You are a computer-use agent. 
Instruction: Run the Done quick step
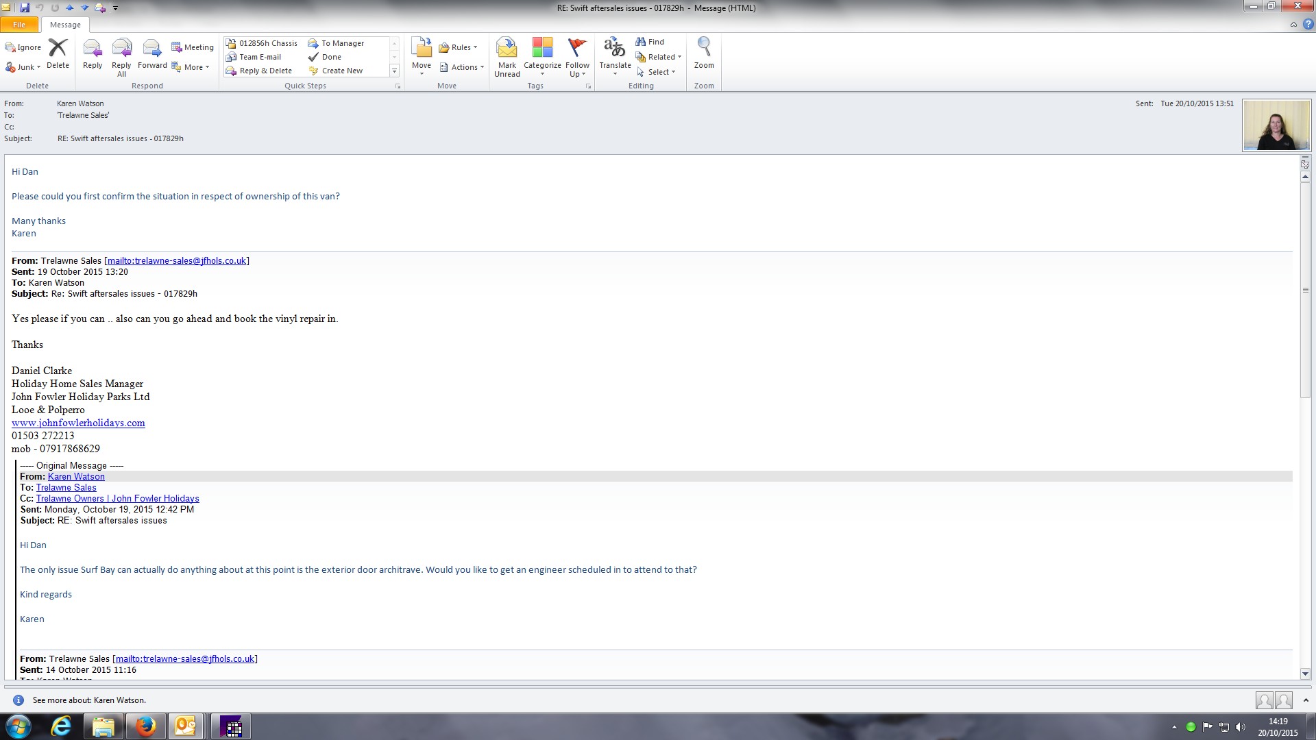click(x=331, y=57)
